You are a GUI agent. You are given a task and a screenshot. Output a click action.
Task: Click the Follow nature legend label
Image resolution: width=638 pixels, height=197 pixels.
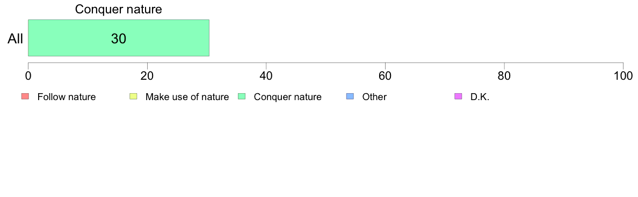66,97
